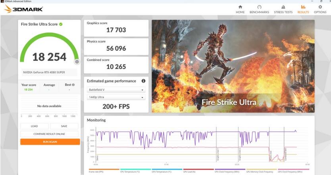Click COMPARE RESULT ONLINE button
Viewport: 331px width, 175px height.
coord(49,134)
